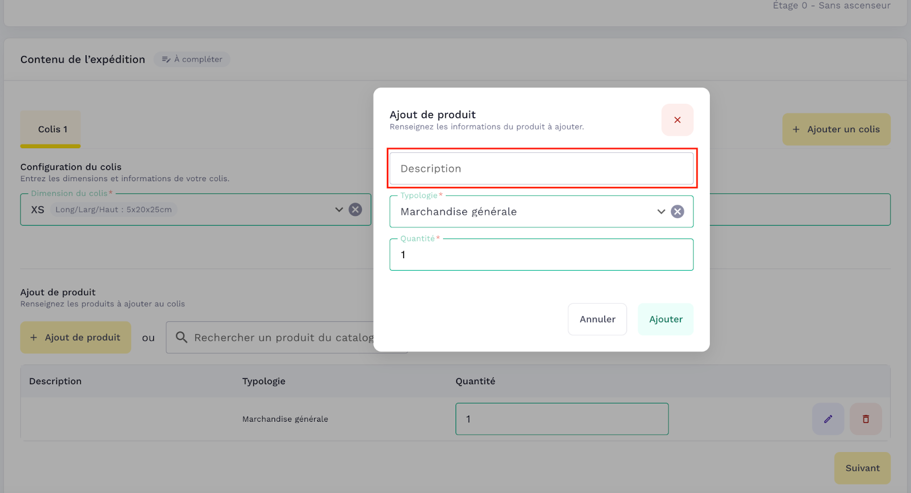Close the Ajout de produit dialog

pyautogui.click(x=677, y=120)
